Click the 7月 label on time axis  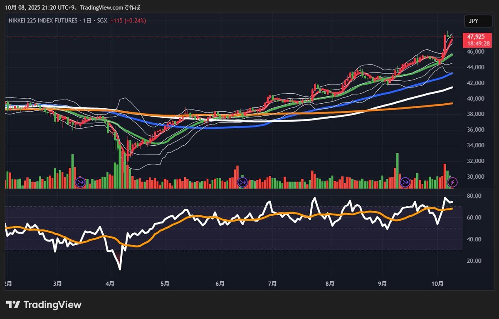pos(272,284)
